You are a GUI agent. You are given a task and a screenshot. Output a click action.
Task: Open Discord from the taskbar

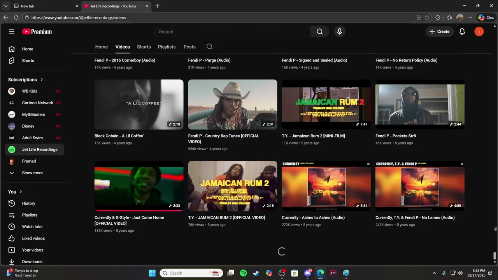click(308, 273)
